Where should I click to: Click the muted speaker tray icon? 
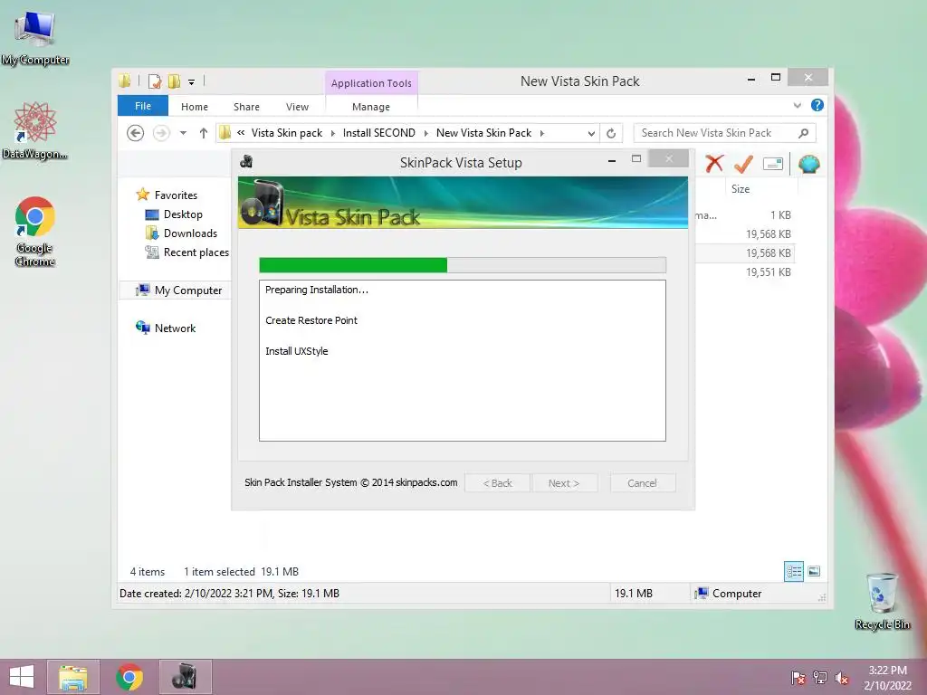[842, 678]
